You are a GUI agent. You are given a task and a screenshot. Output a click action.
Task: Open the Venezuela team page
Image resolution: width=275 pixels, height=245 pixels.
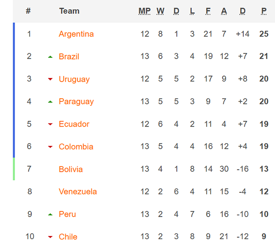78,192
